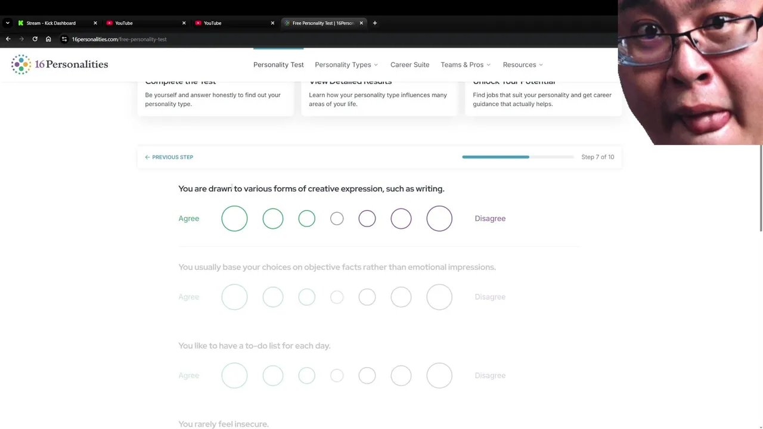Screen dimensions: 763x429
Task: Open the Career Suite link
Action: (410, 65)
